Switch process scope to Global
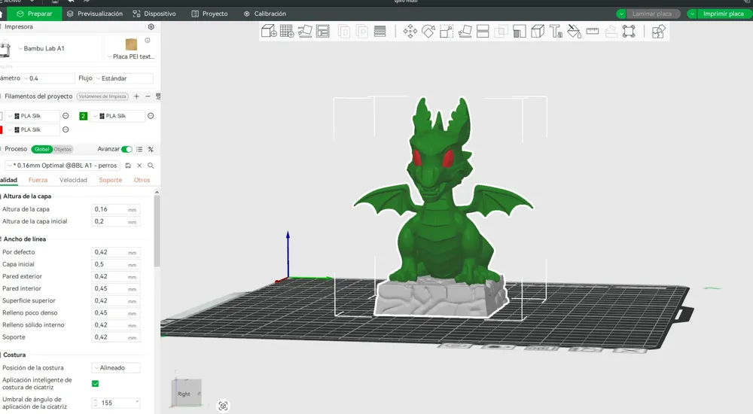Viewport: 753px width, 414px height. click(x=41, y=149)
